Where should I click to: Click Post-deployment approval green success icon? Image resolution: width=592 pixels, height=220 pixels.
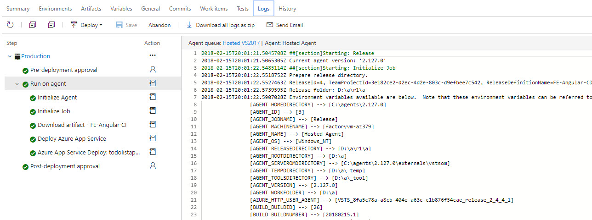click(x=25, y=167)
